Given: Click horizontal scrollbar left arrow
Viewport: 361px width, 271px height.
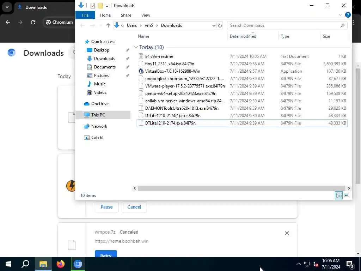Looking at the screenshot, I should [135, 188].
